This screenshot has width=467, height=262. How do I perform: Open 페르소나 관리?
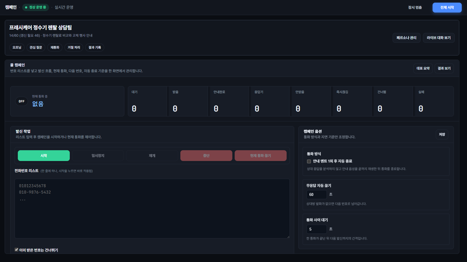tap(406, 38)
